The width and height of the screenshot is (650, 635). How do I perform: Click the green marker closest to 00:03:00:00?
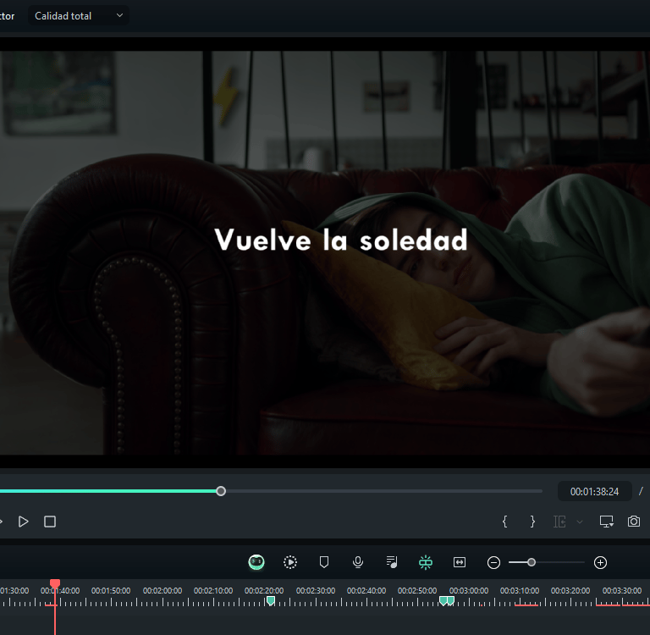click(450, 600)
